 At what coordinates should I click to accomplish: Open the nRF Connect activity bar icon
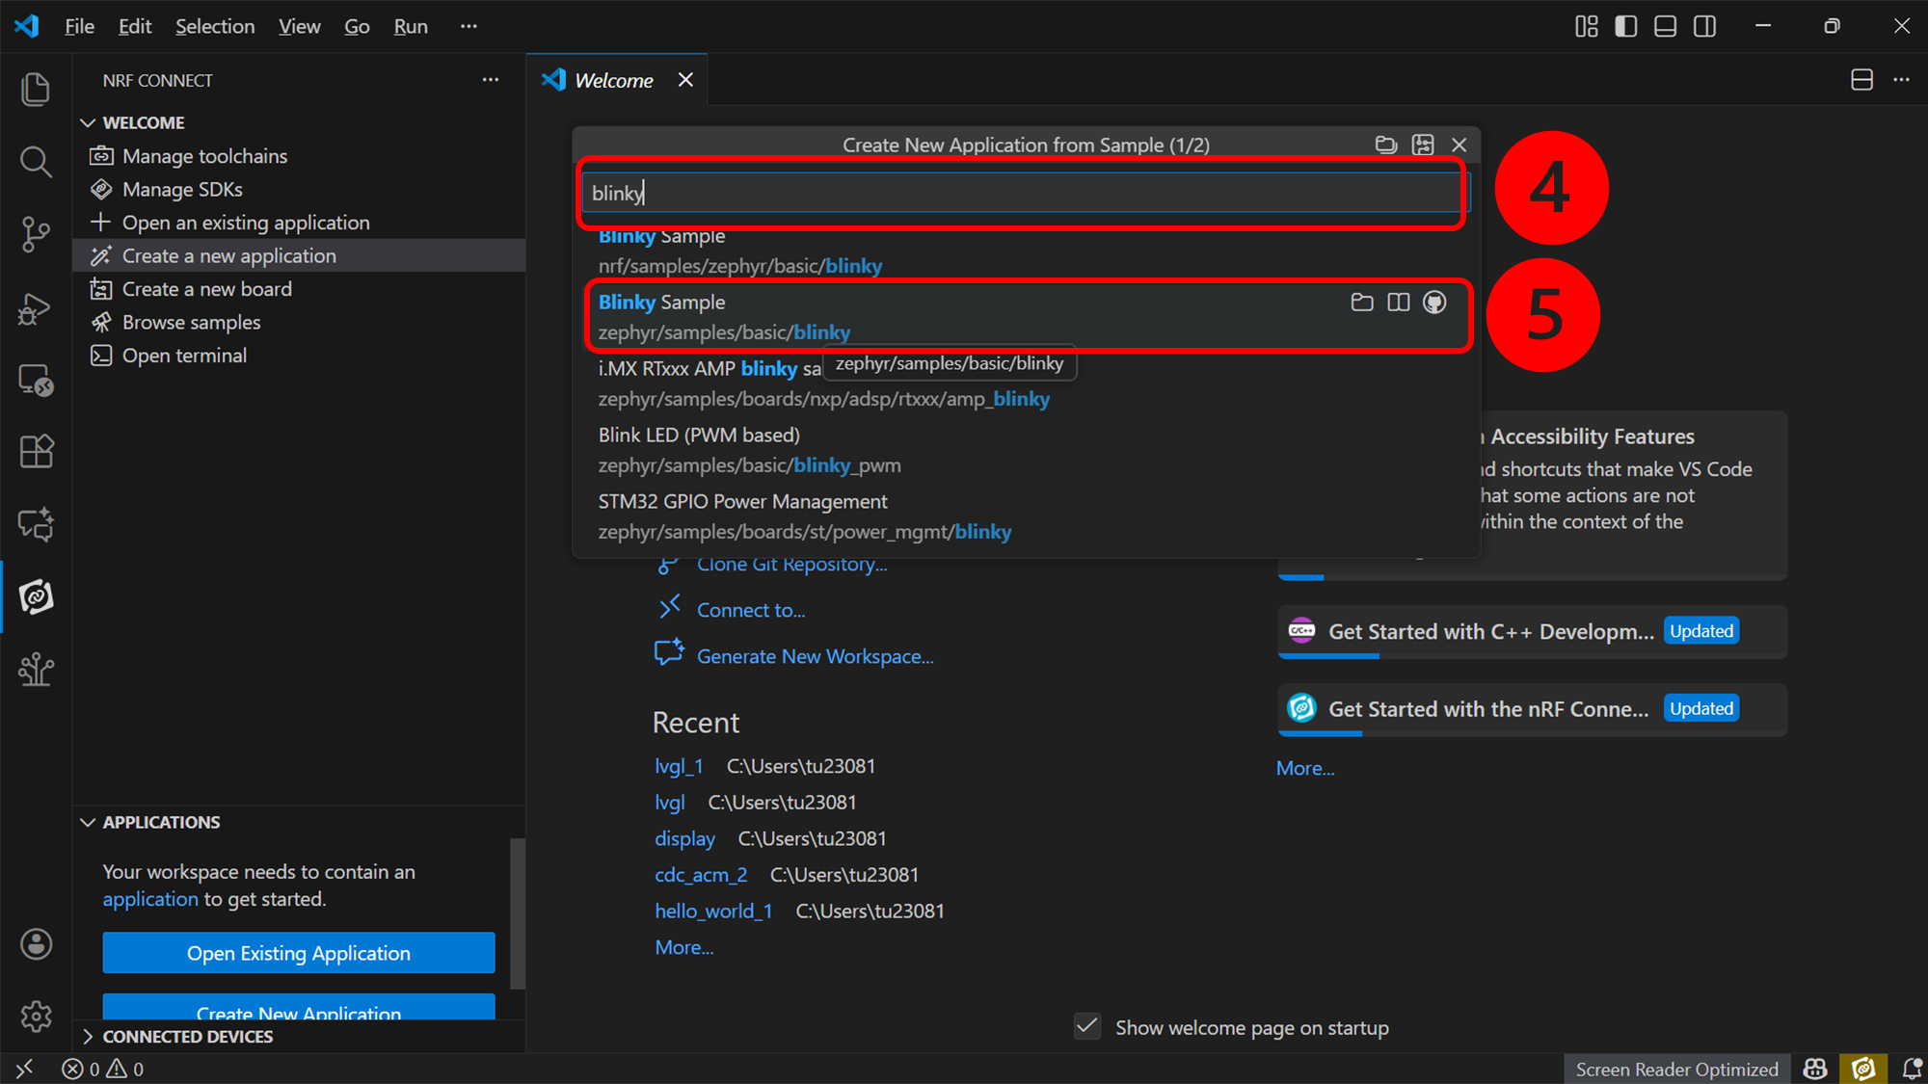(36, 596)
